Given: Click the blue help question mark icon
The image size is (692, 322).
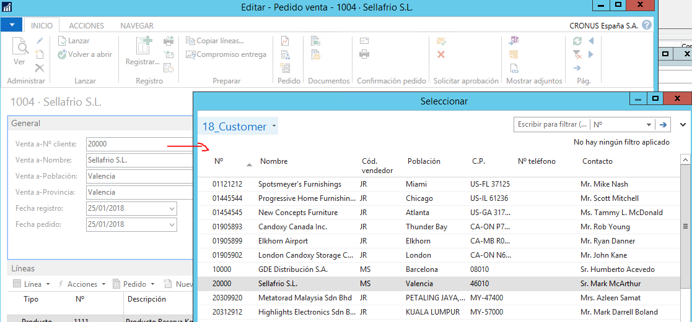Looking at the screenshot, I should [647, 25].
